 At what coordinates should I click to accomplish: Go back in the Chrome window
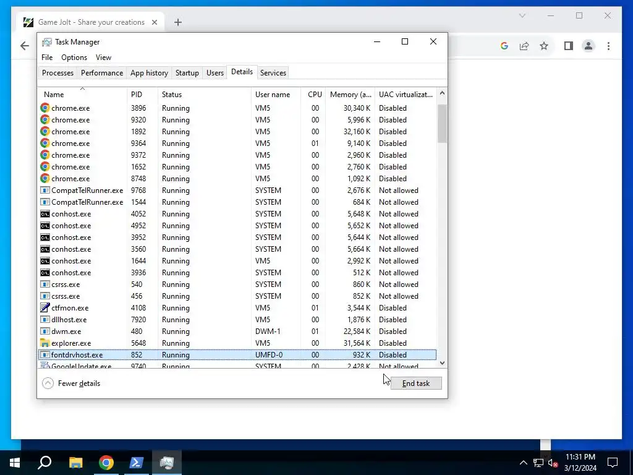coord(25,46)
